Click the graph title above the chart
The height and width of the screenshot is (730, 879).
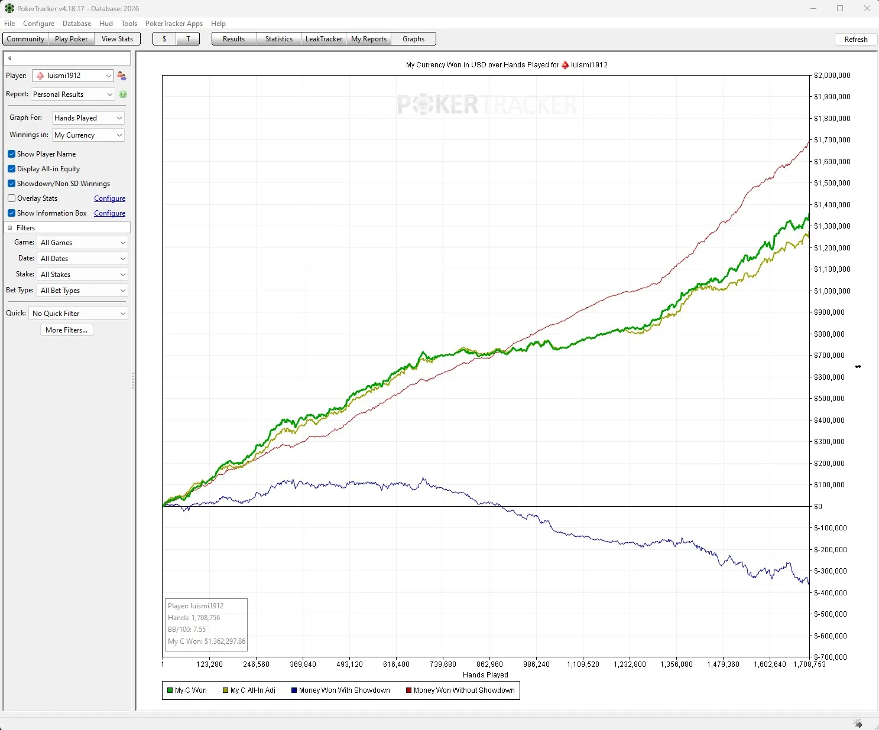point(507,65)
